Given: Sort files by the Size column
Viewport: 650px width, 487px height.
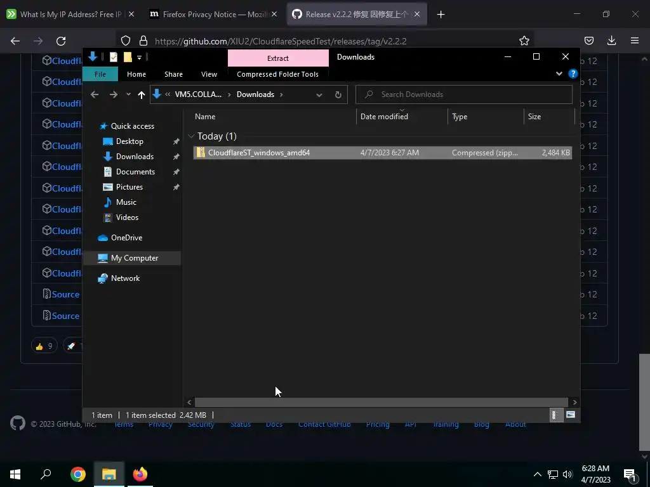Looking at the screenshot, I should point(549,117).
